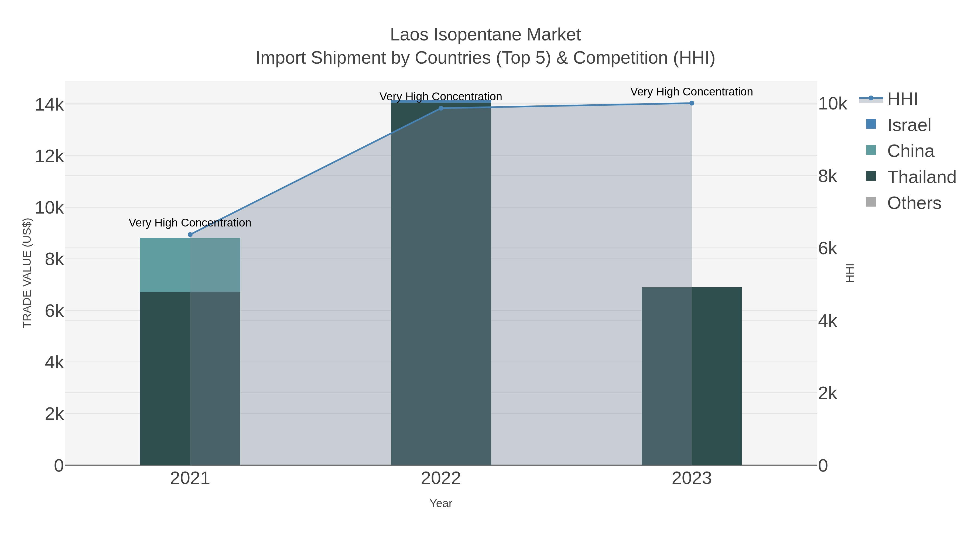Toggle the Thailand legend entry
This screenshot has width=971, height=546.
(x=911, y=177)
